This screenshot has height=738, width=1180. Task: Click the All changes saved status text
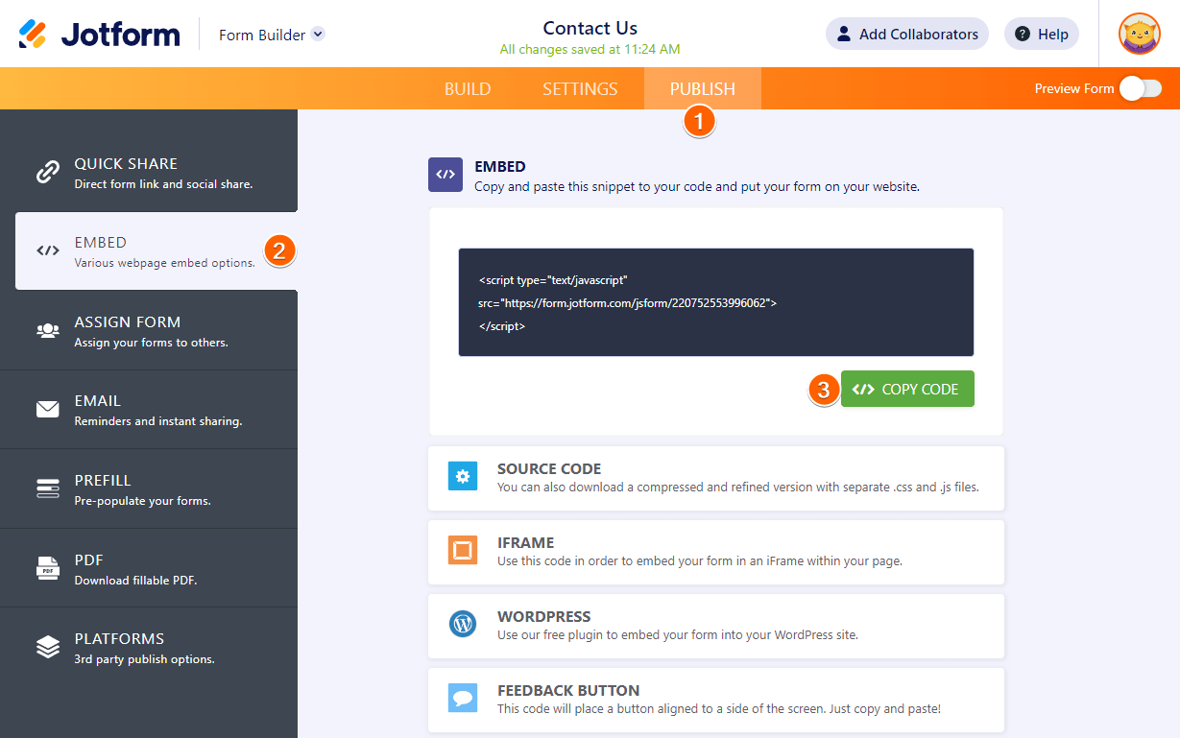[590, 49]
